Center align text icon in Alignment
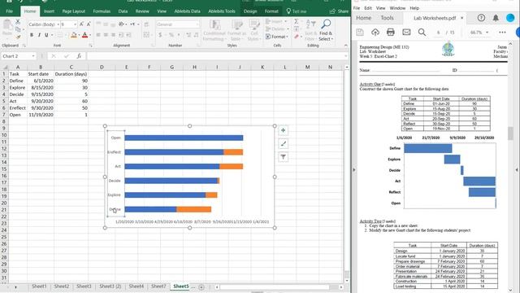Screen dimensions: 520x293 [106, 35]
